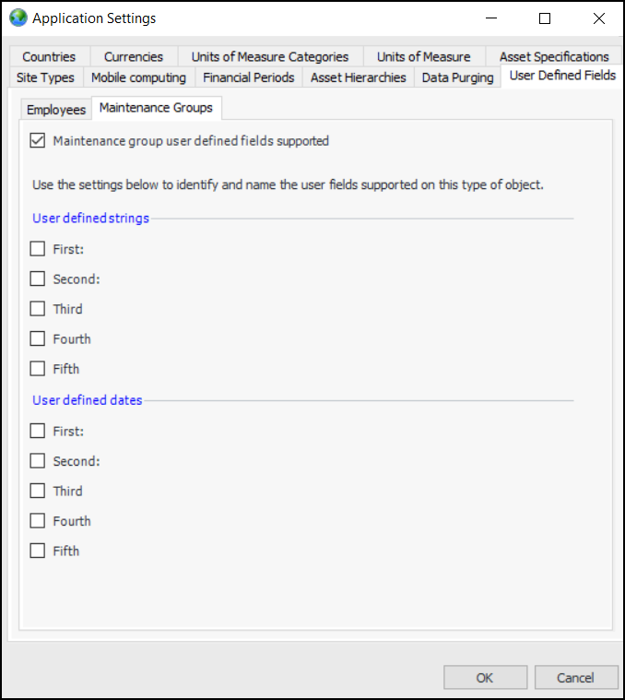Open the Asset Specifications tab
625x700 pixels.
pyautogui.click(x=554, y=57)
